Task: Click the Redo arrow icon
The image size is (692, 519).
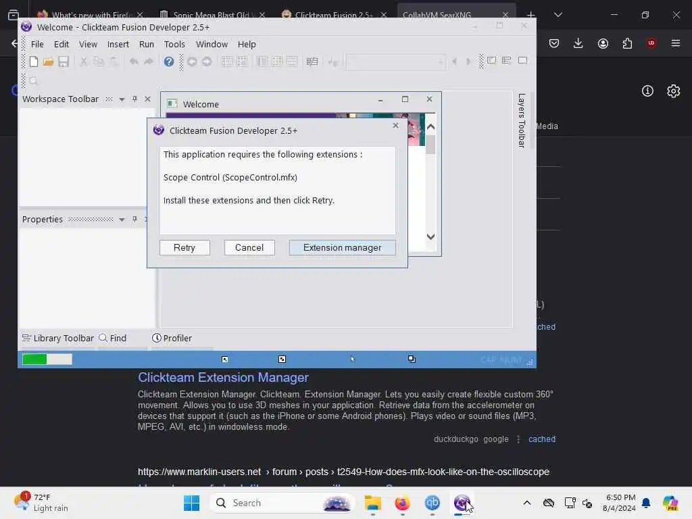Action: point(149,61)
